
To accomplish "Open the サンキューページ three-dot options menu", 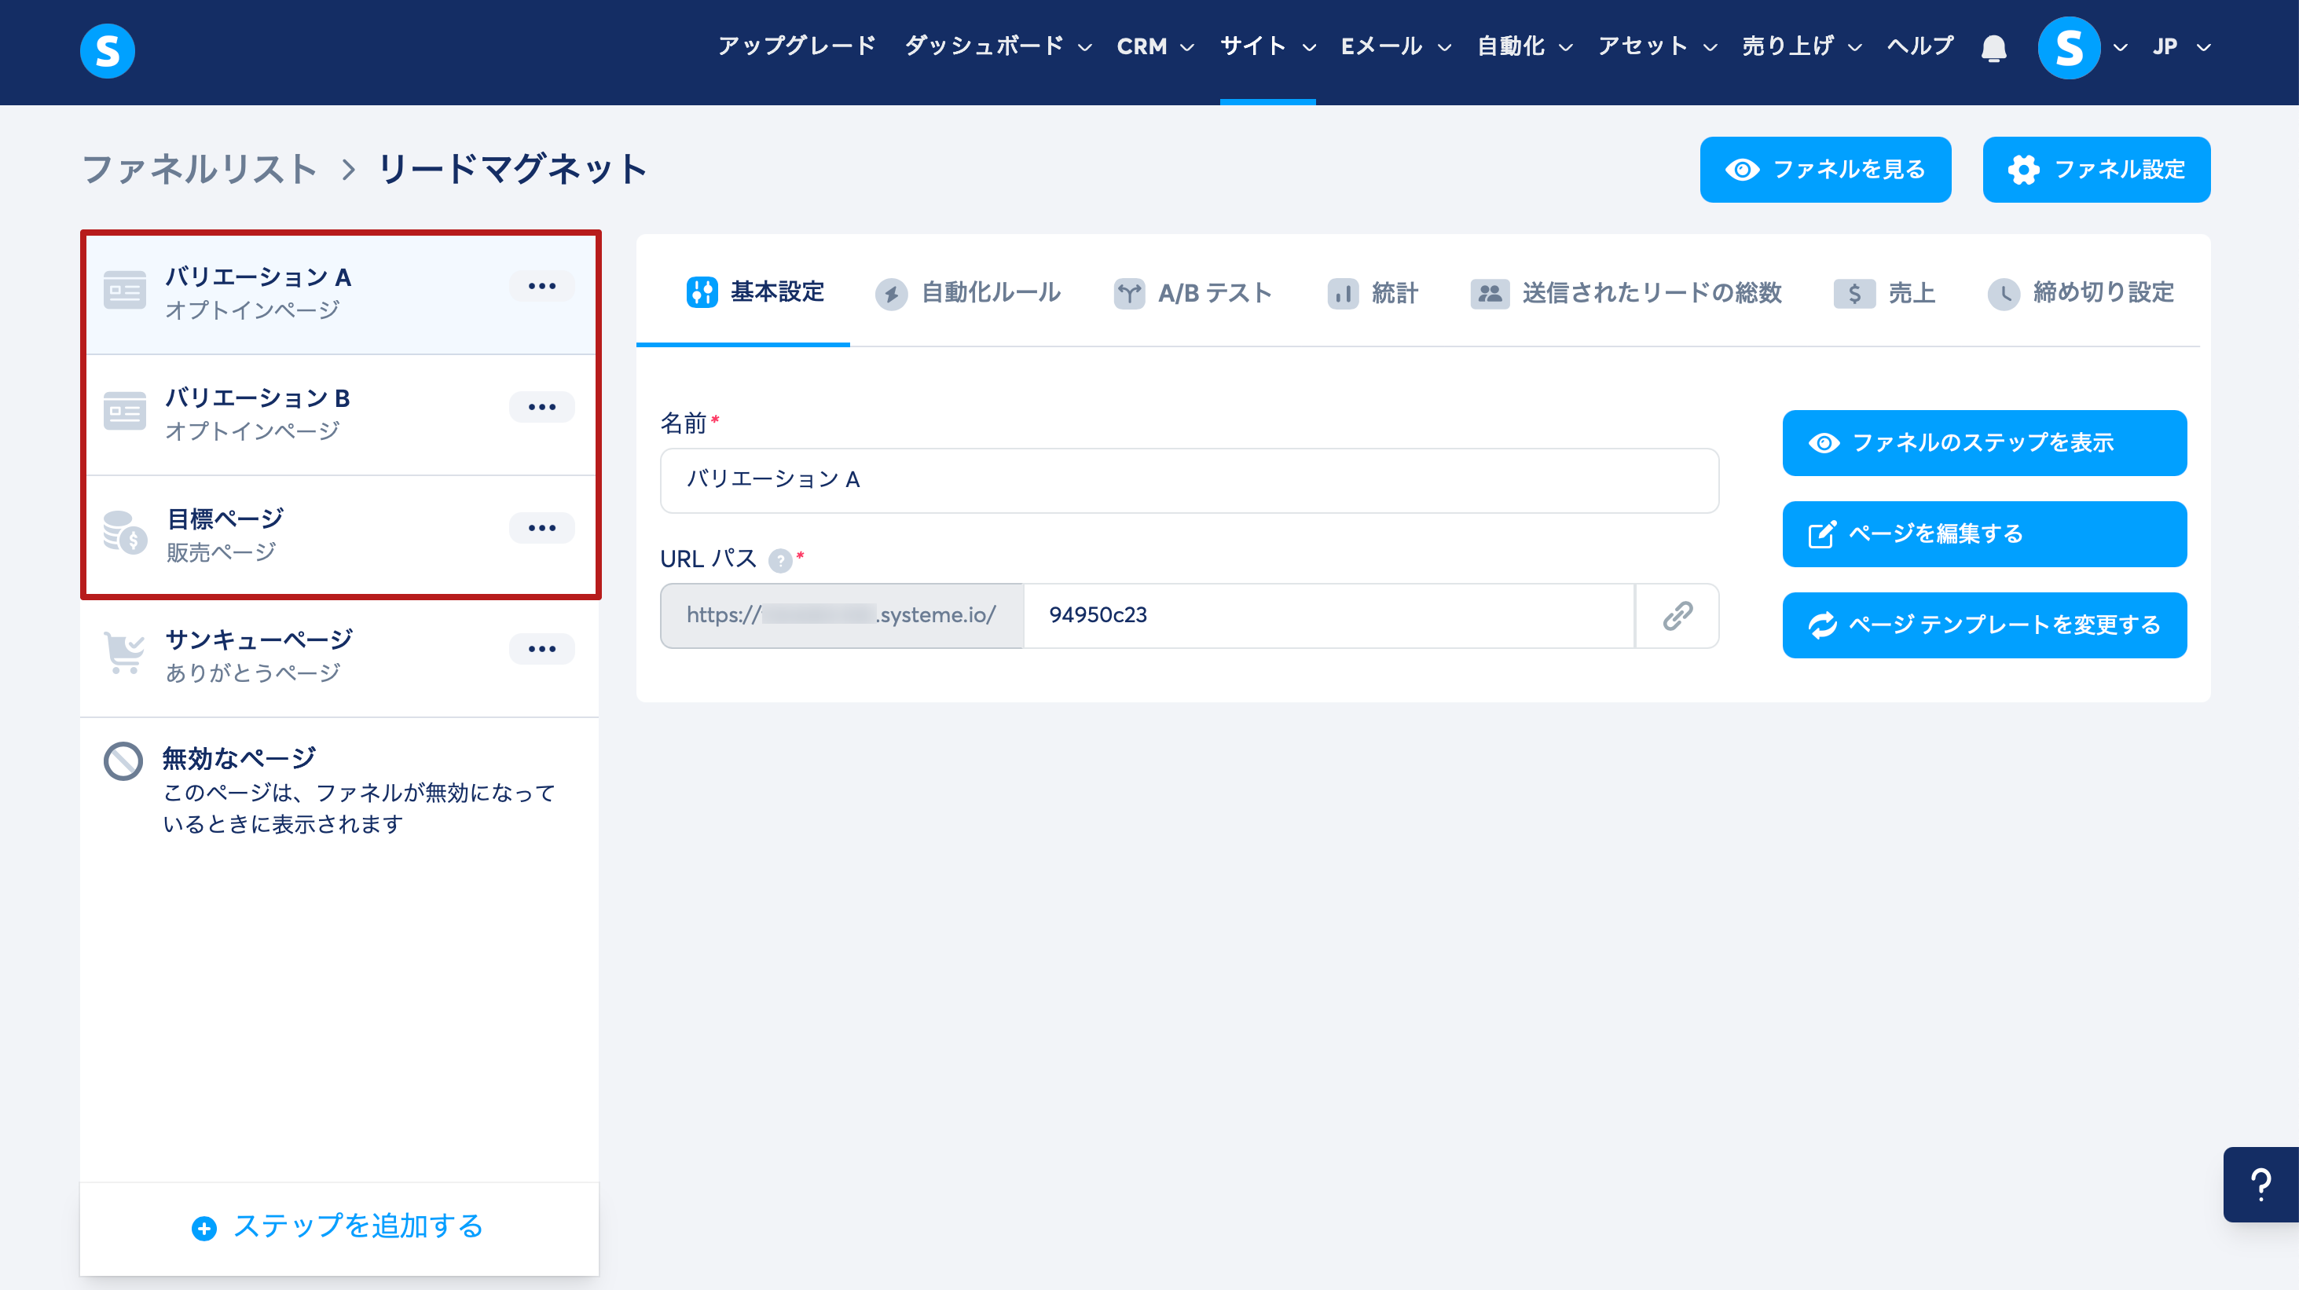I will [x=541, y=649].
